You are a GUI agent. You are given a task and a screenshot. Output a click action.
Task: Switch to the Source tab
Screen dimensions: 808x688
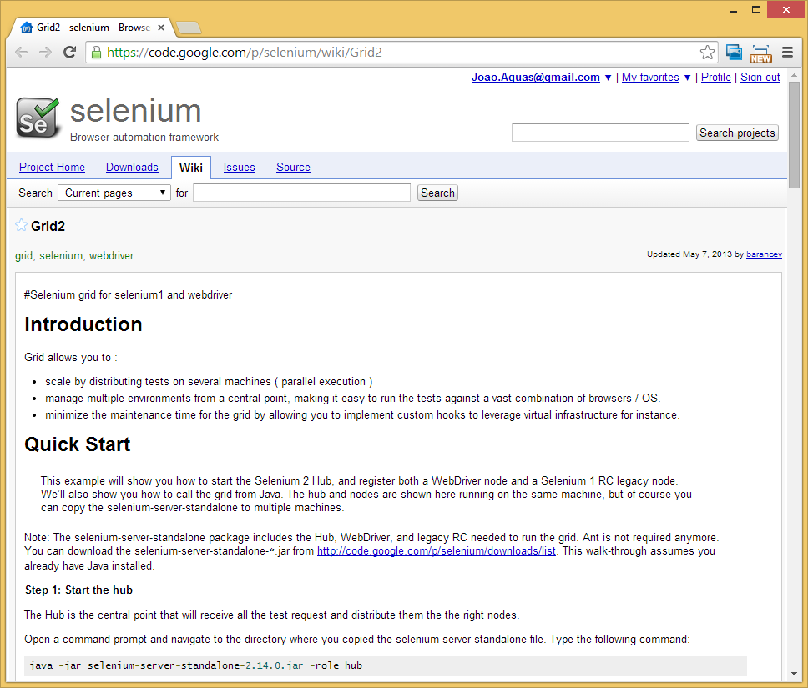click(x=293, y=168)
